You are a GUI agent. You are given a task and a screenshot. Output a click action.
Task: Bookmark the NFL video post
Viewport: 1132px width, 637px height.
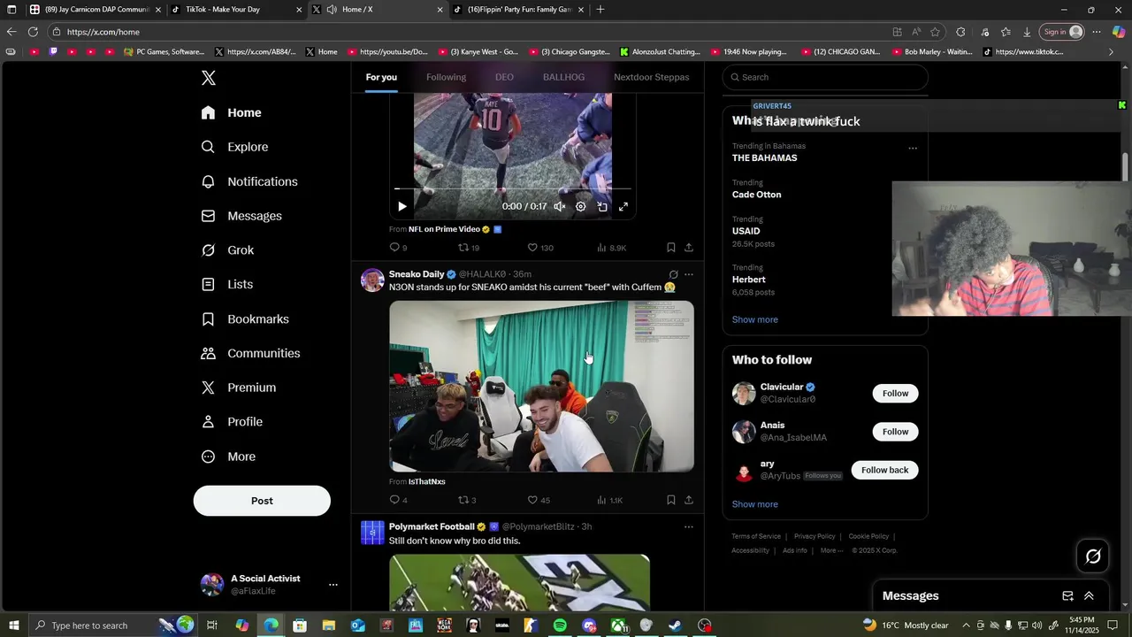(x=670, y=248)
